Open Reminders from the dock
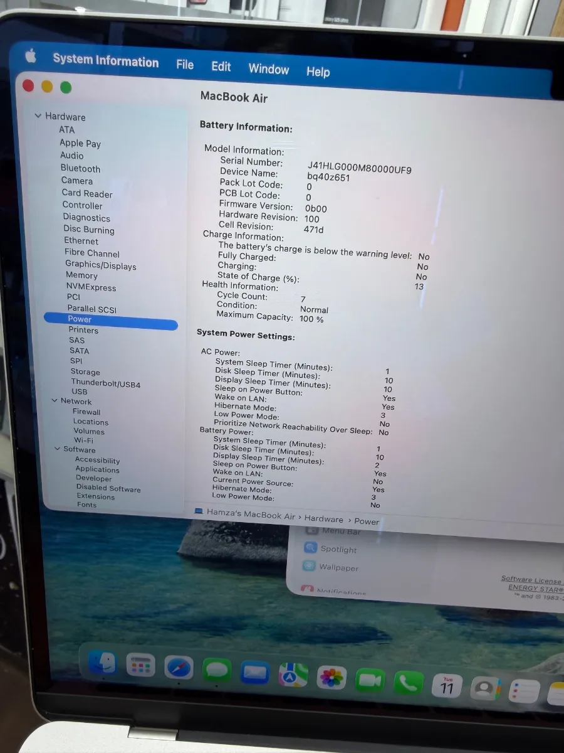564x753 pixels. tap(524, 691)
